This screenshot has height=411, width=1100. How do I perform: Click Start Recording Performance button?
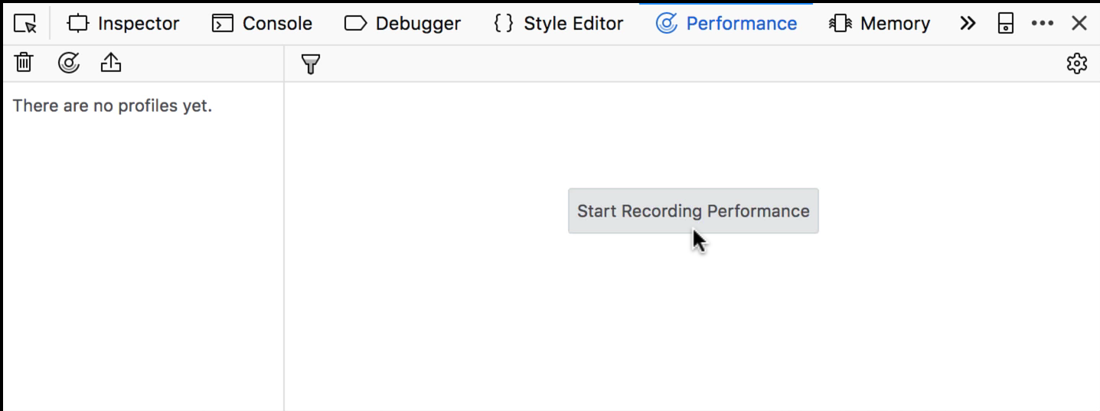tap(693, 210)
